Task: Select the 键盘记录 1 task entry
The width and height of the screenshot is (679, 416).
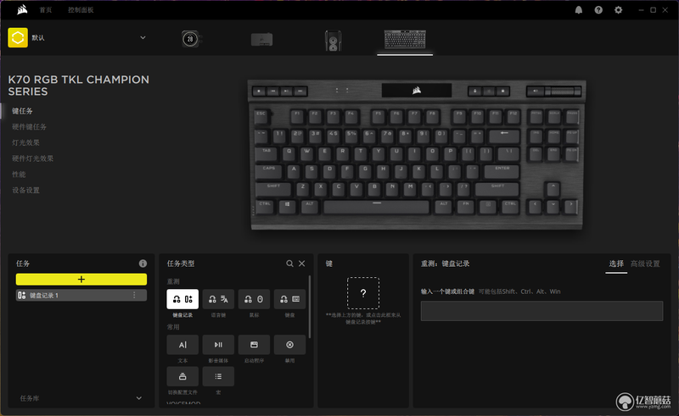Action: click(x=81, y=295)
